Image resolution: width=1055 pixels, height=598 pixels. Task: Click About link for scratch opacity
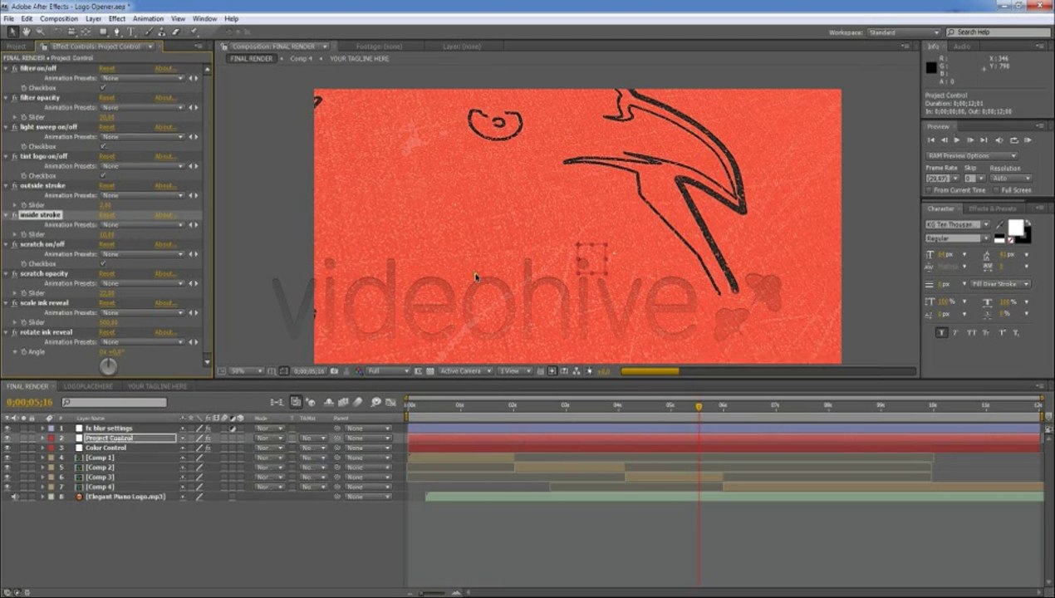tap(166, 274)
